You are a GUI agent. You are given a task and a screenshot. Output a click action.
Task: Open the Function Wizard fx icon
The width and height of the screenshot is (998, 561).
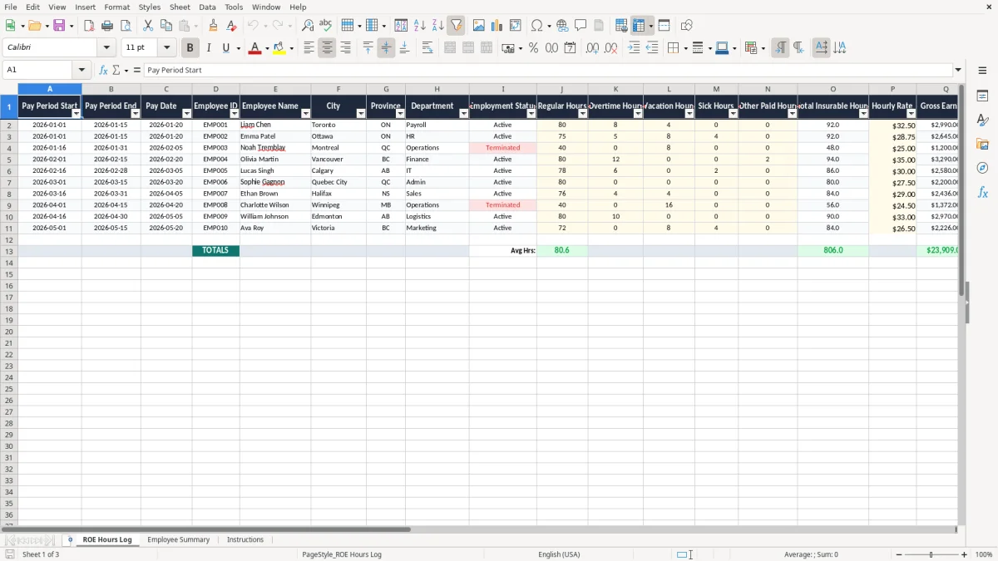(x=103, y=70)
